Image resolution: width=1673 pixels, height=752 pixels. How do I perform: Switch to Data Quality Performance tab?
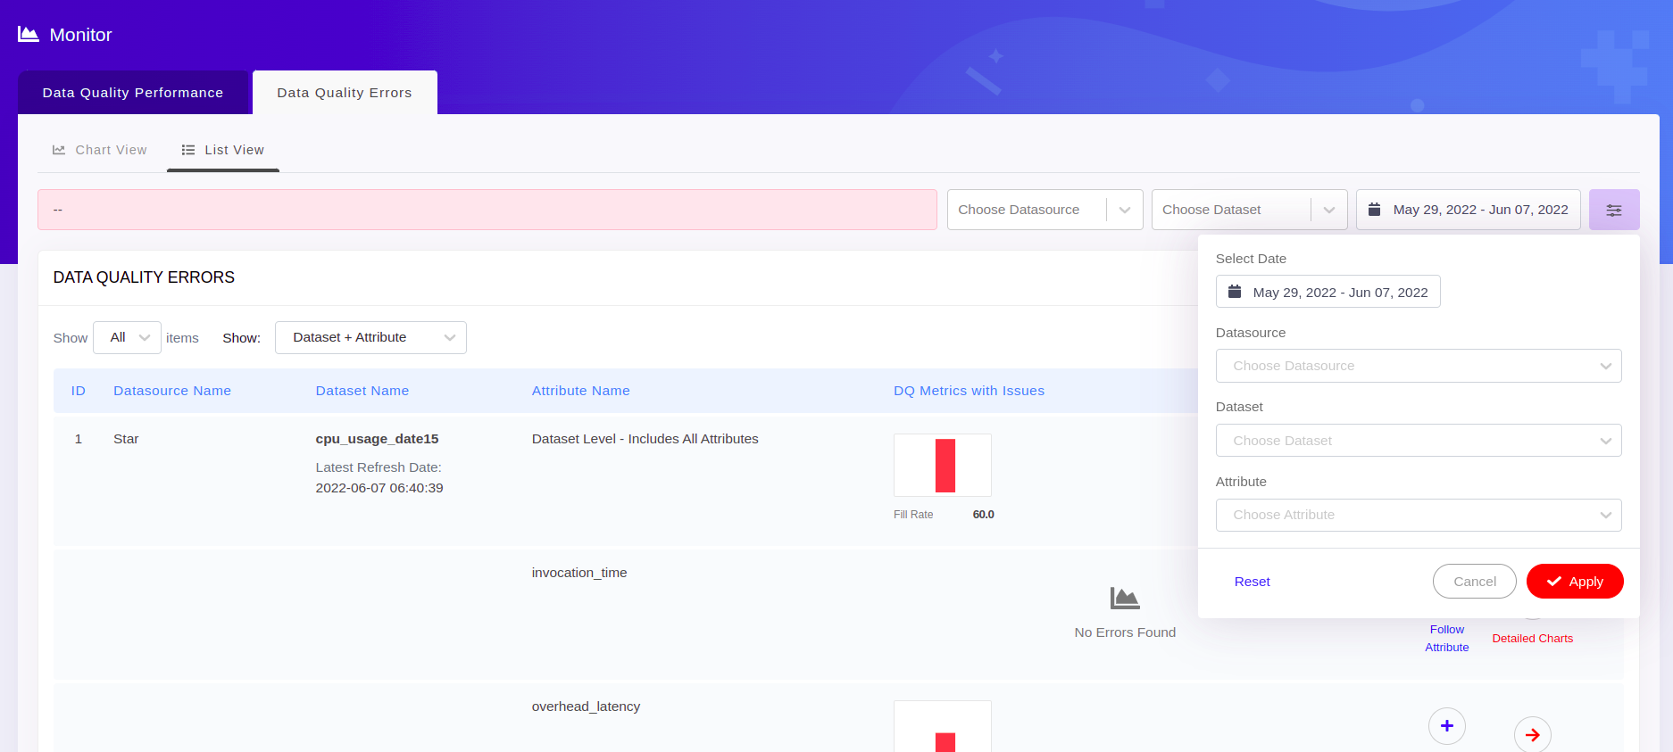click(133, 93)
